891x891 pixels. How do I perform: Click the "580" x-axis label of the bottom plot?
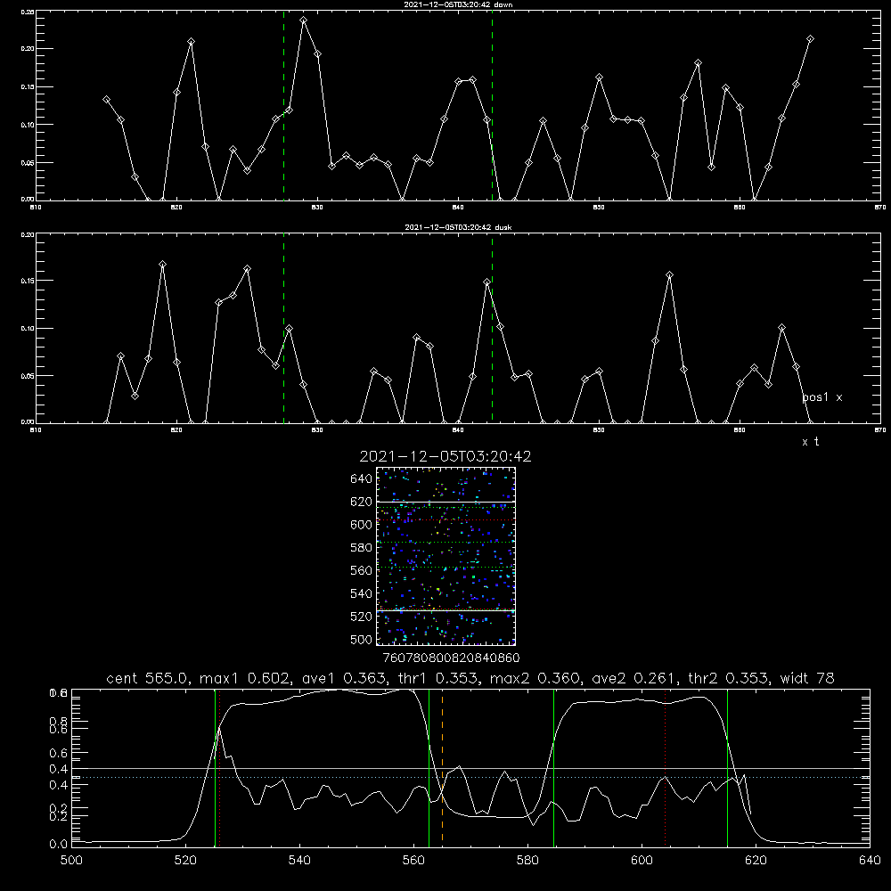(x=527, y=861)
